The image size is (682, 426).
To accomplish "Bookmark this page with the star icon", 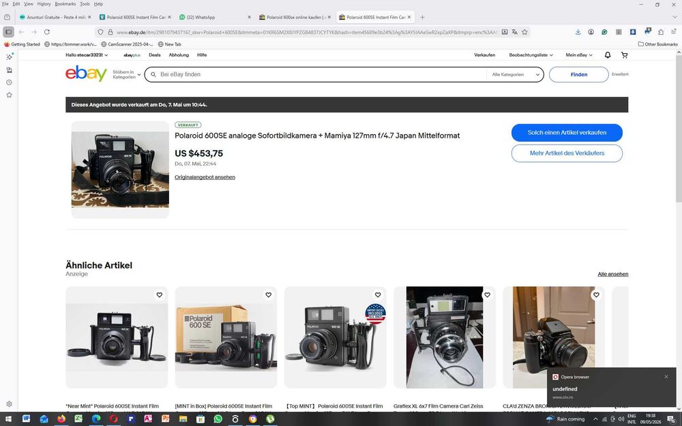I will [x=524, y=32].
